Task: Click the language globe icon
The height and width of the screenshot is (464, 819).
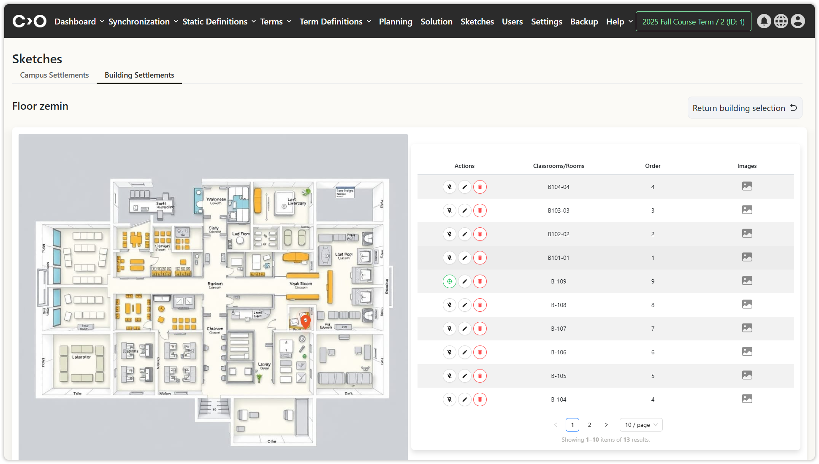Action: [x=781, y=21]
